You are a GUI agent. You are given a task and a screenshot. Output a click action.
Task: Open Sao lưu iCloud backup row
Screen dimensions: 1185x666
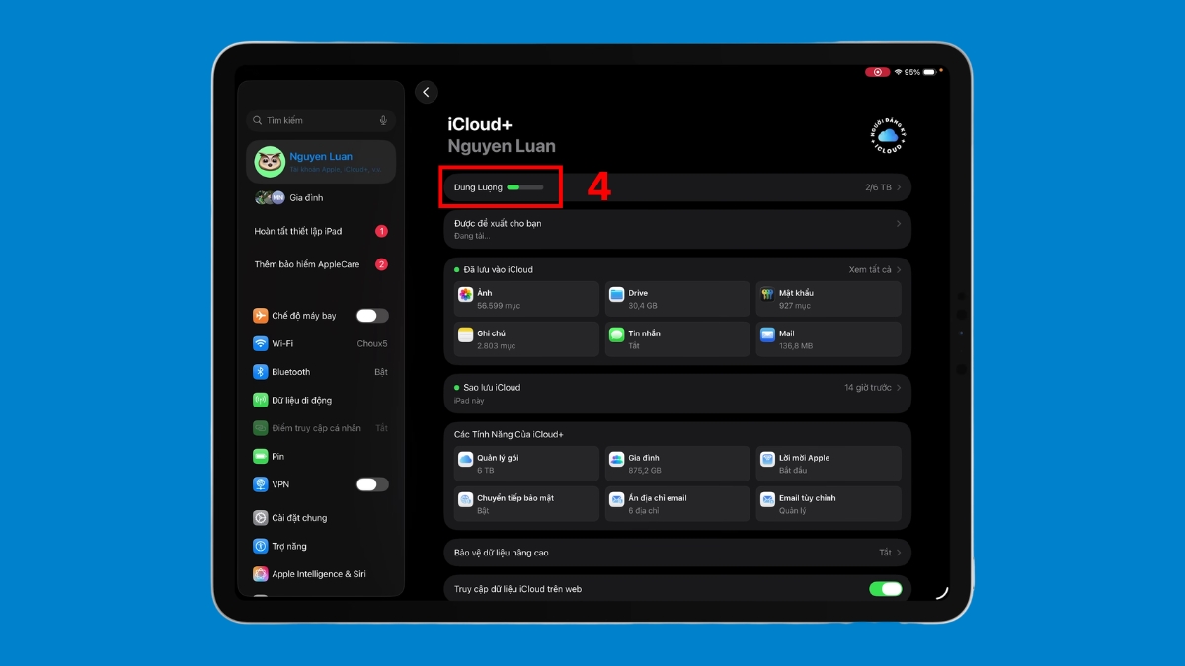coord(677,393)
